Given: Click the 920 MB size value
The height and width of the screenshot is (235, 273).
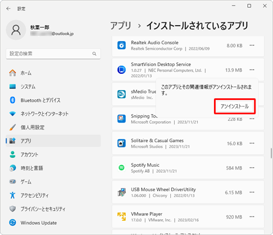Looking at the screenshot, I should [x=234, y=217].
